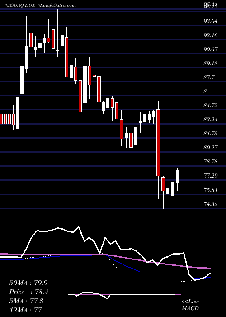Screen dimensions: 226x317
Task: Click the 74.32 price axis label
Action: pos(211,204)
